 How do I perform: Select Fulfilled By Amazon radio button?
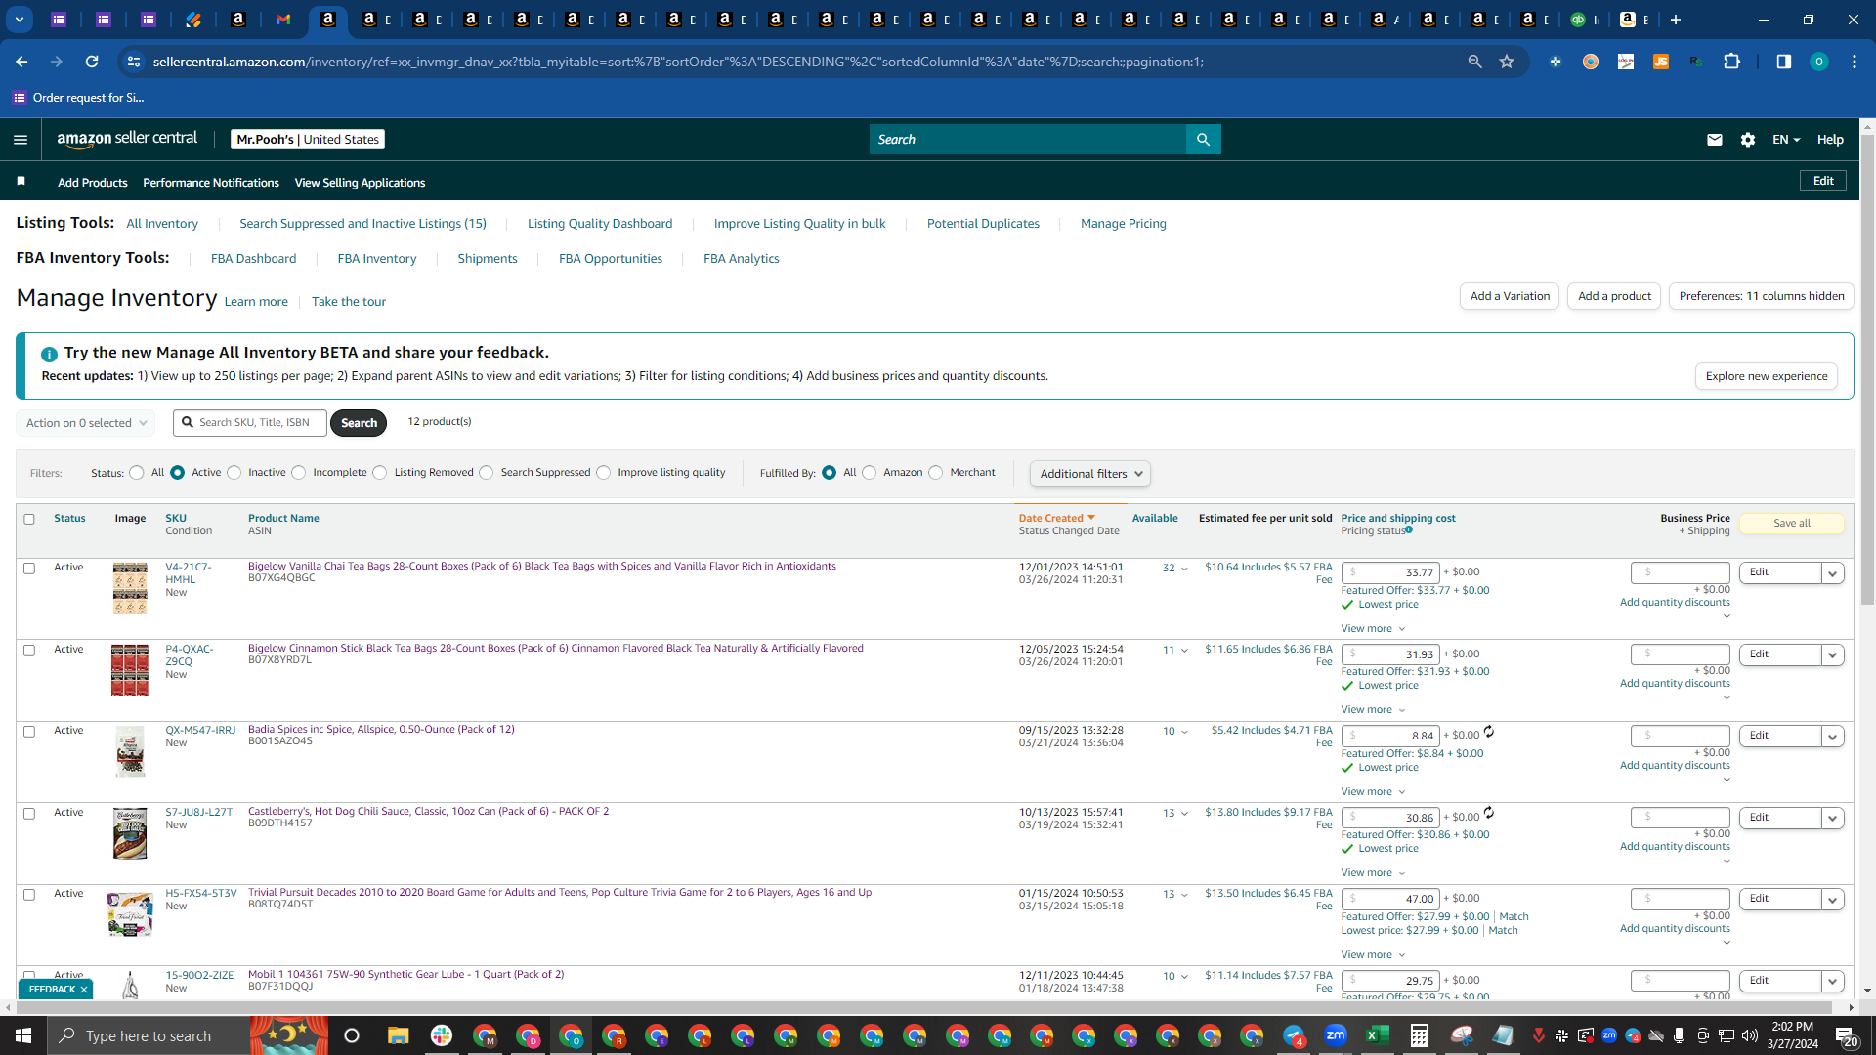pos(870,473)
